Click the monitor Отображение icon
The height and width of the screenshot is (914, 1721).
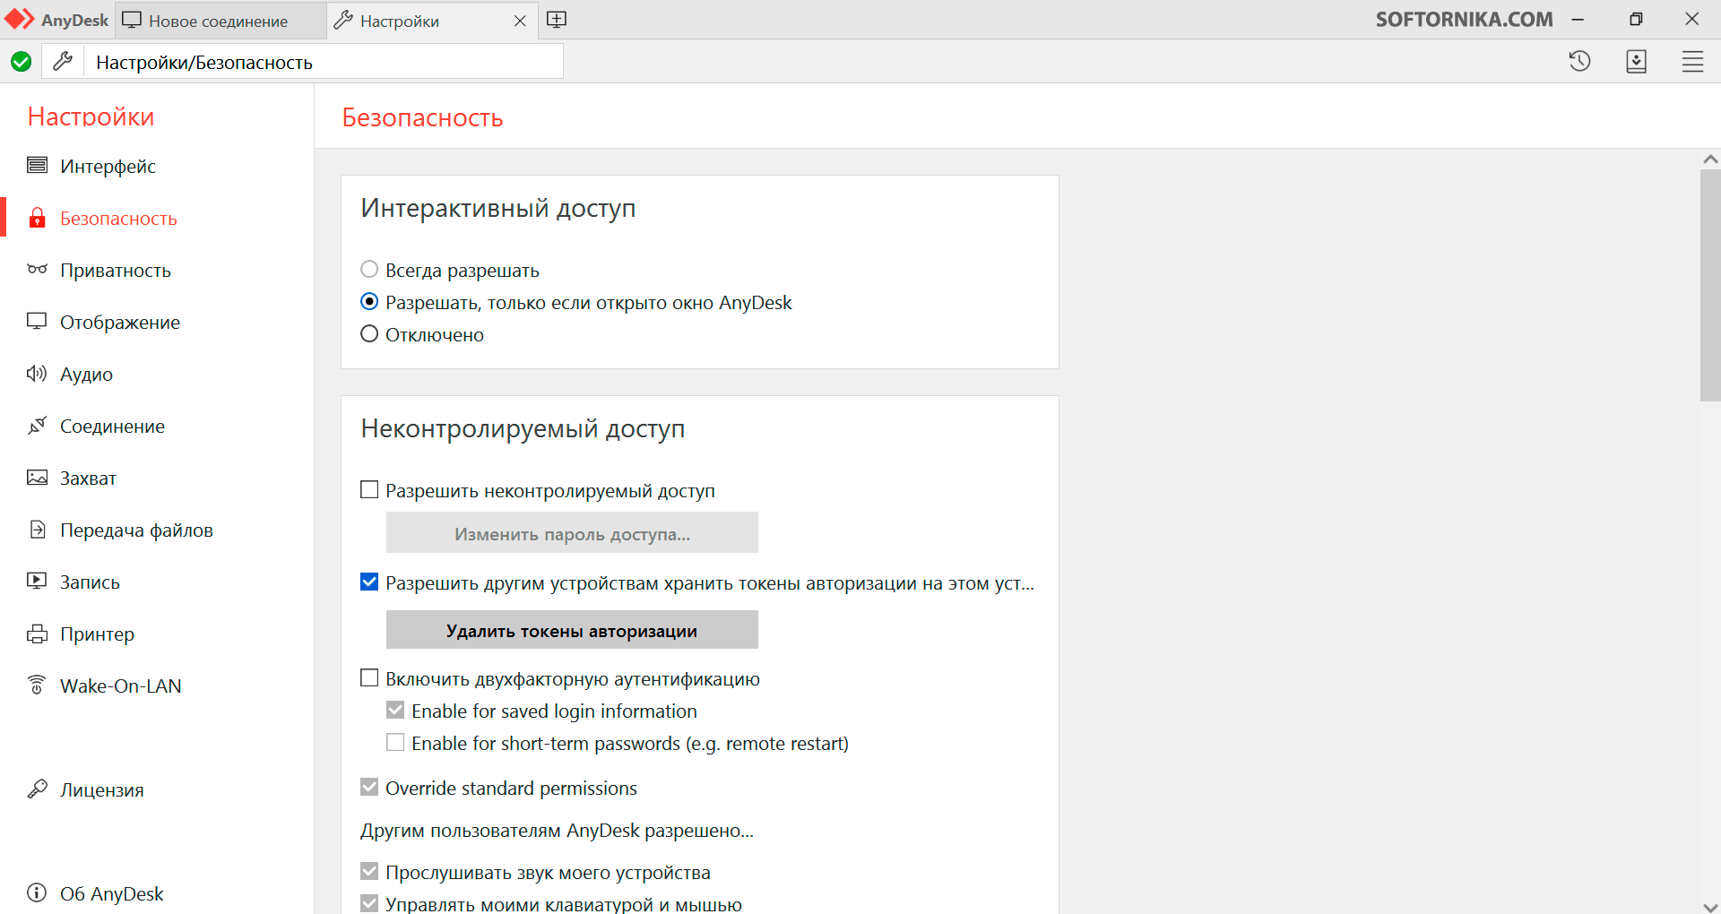tap(37, 321)
